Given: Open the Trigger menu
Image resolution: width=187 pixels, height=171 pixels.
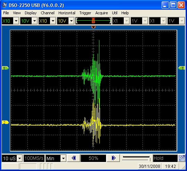Looking at the screenshot, I should 85,13.
